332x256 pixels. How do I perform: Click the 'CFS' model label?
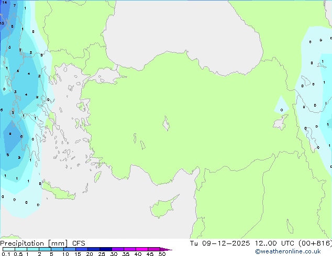click(x=79, y=243)
